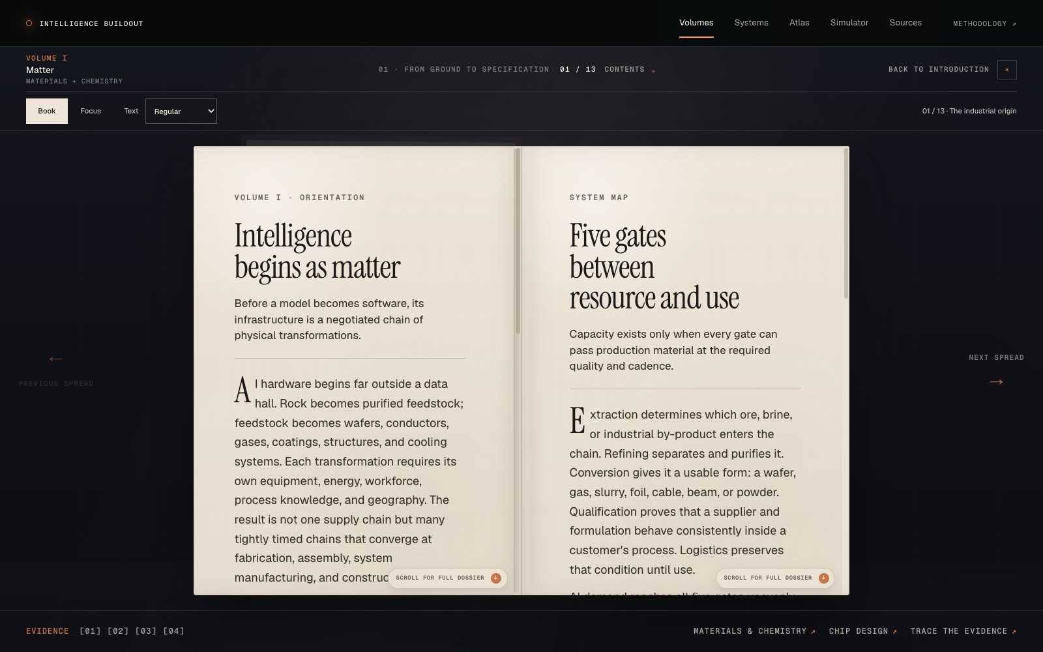Advance with the next spread arrow
This screenshot has height=652, width=1043.
tap(996, 381)
